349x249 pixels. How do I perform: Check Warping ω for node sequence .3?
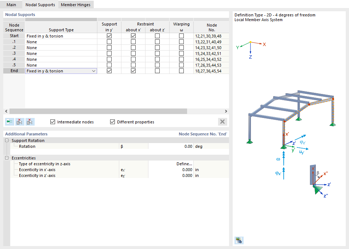tap(181, 53)
